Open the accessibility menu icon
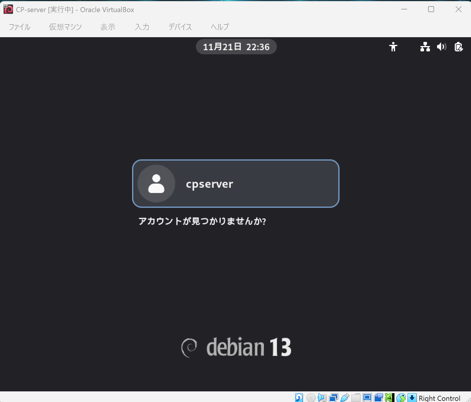The width and height of the screenshot is (471, 402). click(x=393, y=47)
